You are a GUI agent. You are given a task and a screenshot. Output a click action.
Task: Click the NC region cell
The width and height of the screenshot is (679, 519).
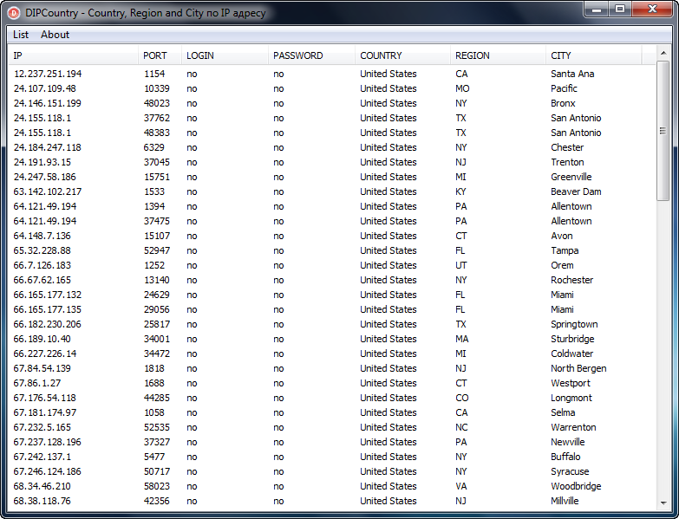click(461, 427)
